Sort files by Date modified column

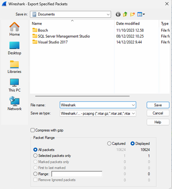tap(128, 24)
